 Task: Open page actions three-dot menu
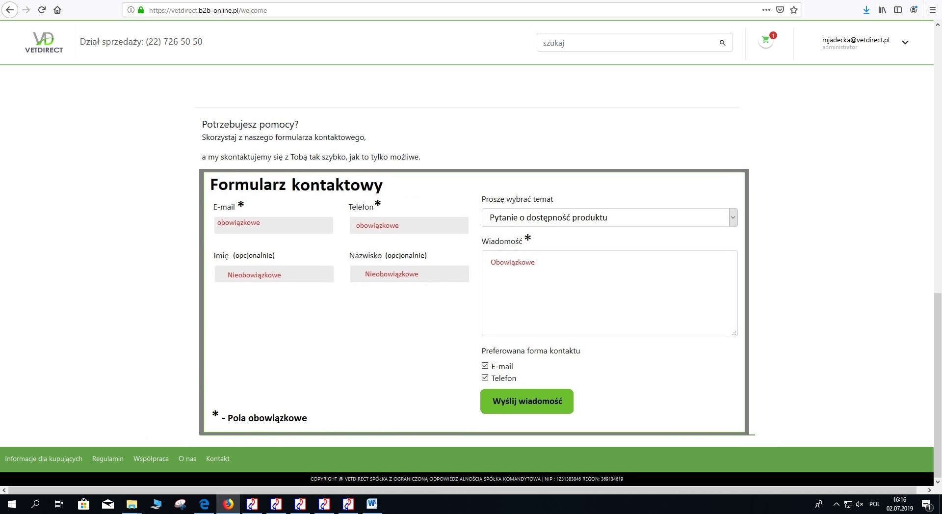(766, 10)
